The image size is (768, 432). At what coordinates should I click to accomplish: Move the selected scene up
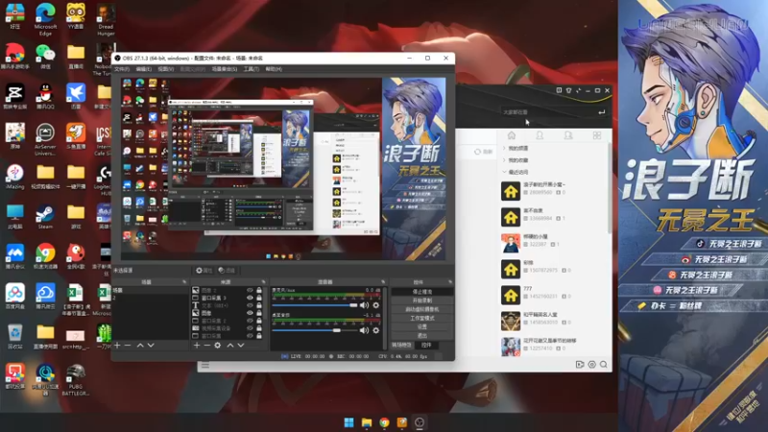[140, 346]
